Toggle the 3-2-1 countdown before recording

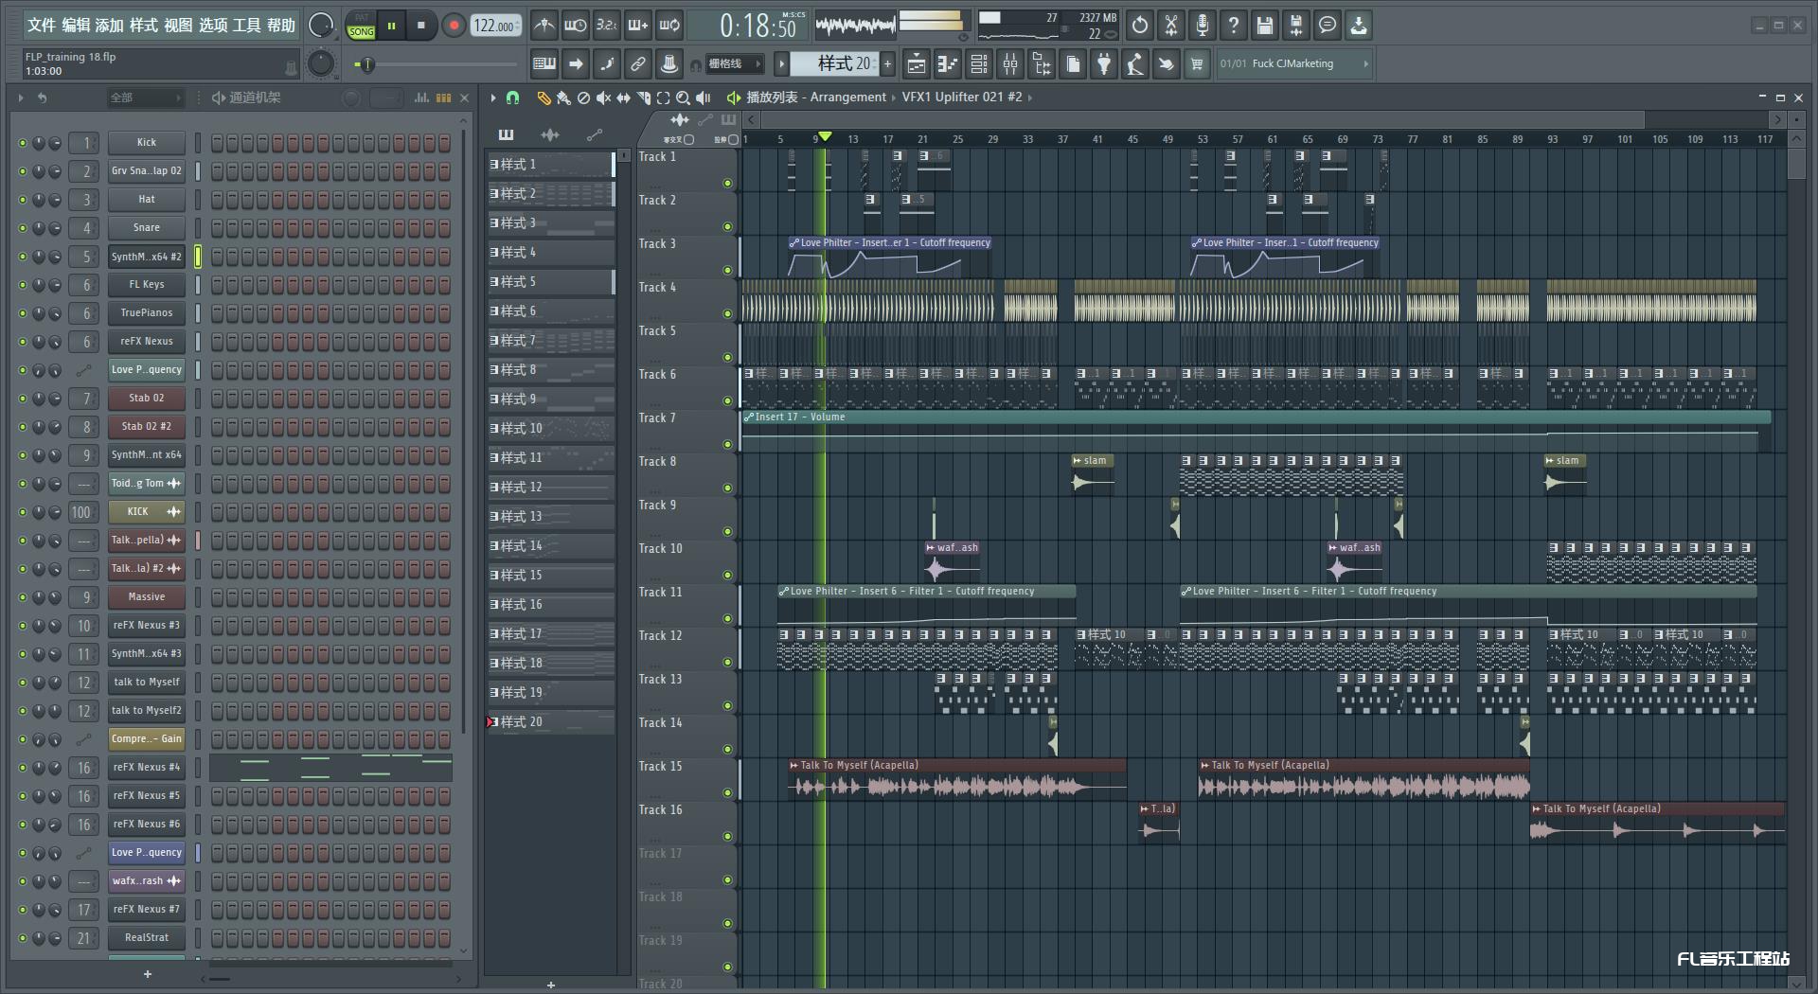606,26
